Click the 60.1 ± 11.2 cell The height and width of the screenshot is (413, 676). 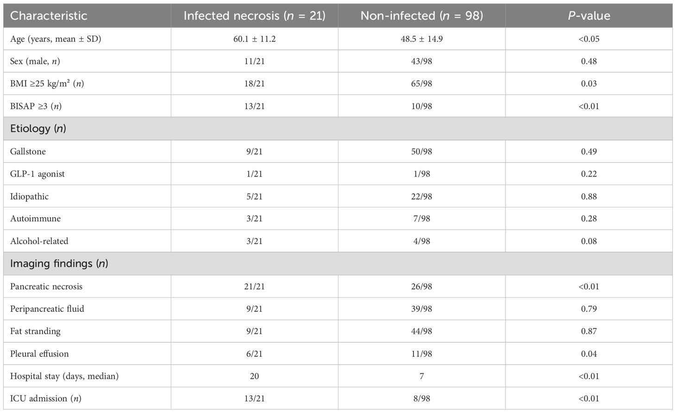click(x=254, y=39)
